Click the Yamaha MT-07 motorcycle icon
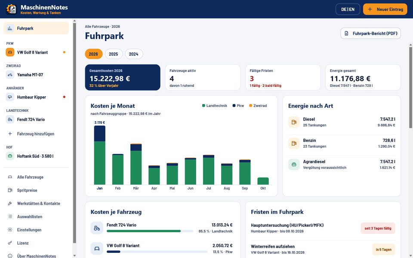This screenshot has width=413, height=258. [10, 74]
